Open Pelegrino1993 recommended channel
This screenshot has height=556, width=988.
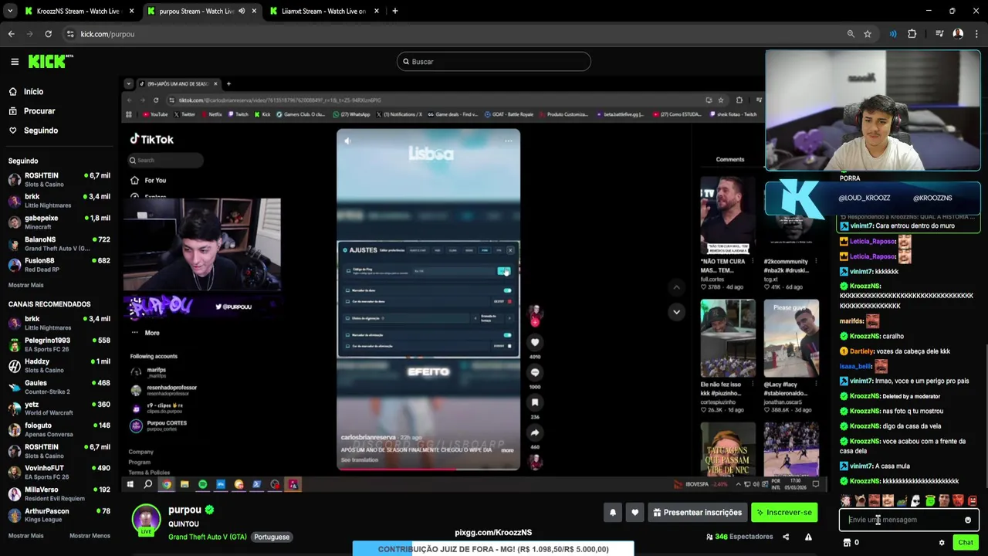tap(59, 344)
